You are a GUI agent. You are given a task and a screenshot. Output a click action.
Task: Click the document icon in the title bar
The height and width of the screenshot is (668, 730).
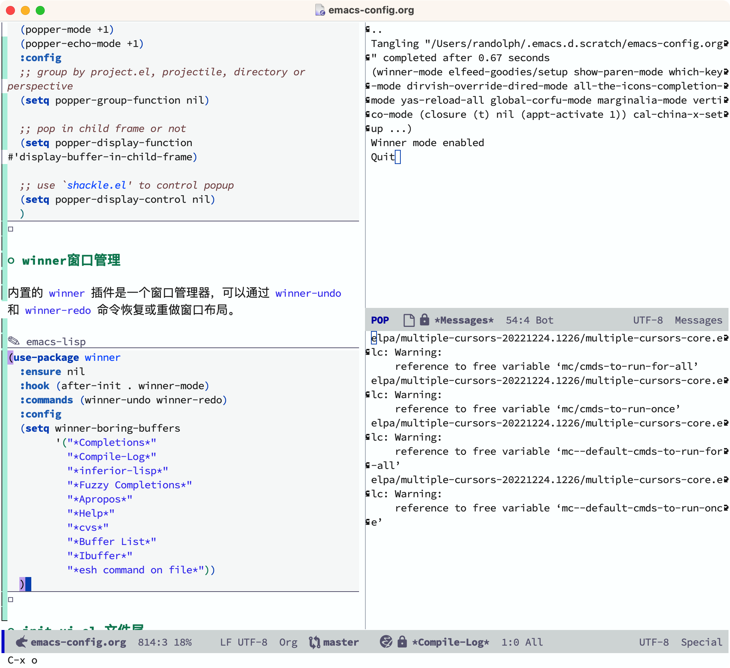pos(320,10)
